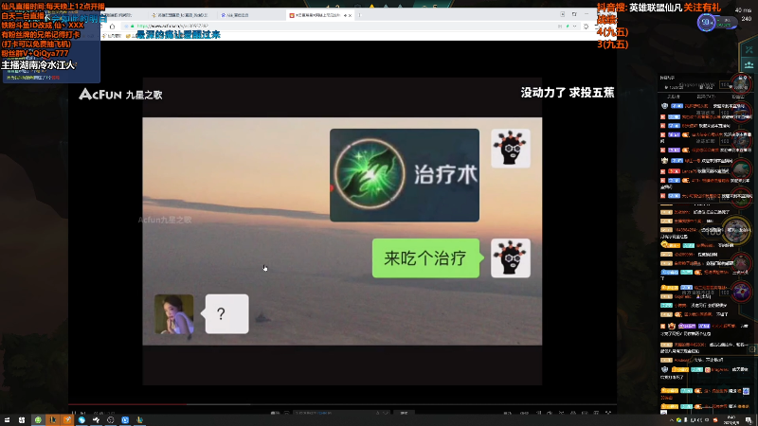Go to the browser home page
This screenshot has width=758, height=426.
pyautogui.click(x=112, y=27)
